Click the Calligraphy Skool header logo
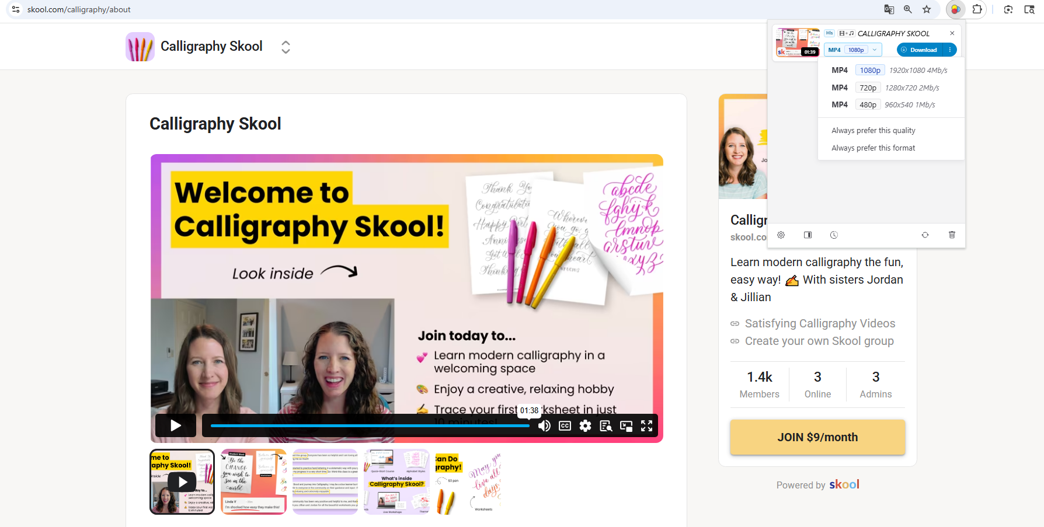The image size is (1044, 527). (140, 47)
